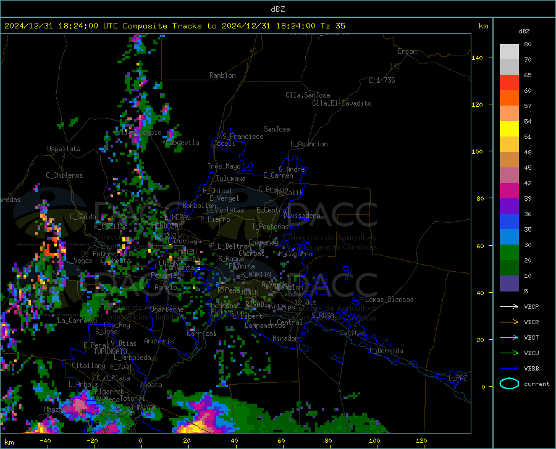Click the Divisadero map label
This screenshot has width=556, height=449.
point(301,216)
